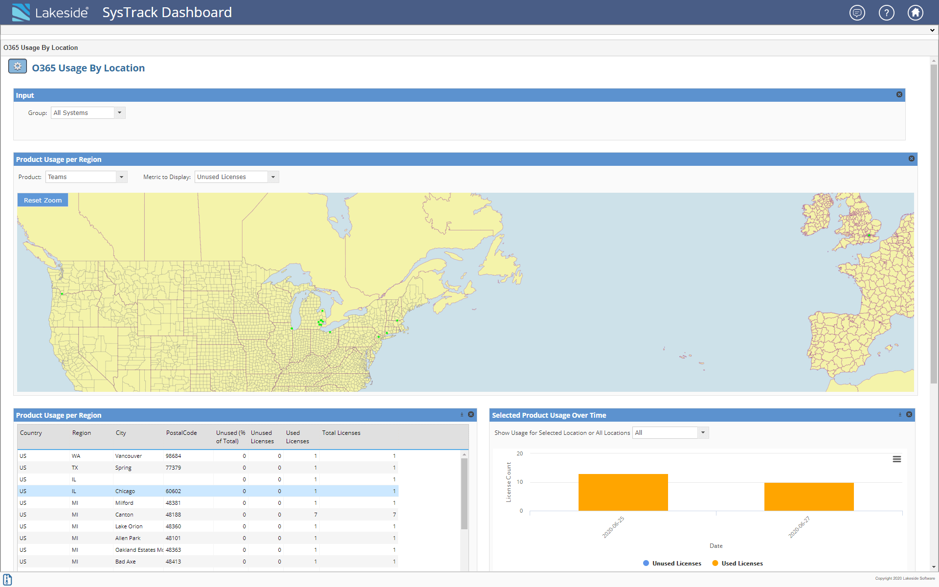The width and height of the screenshot is (939, 587).
Task: Open Help via the question mark icon
Action: (886, 13)
